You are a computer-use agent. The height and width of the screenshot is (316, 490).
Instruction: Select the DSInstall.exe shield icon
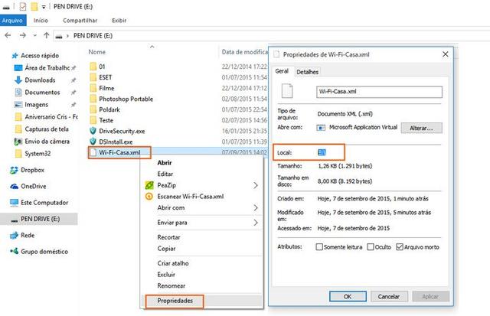(x=93, y=142)
